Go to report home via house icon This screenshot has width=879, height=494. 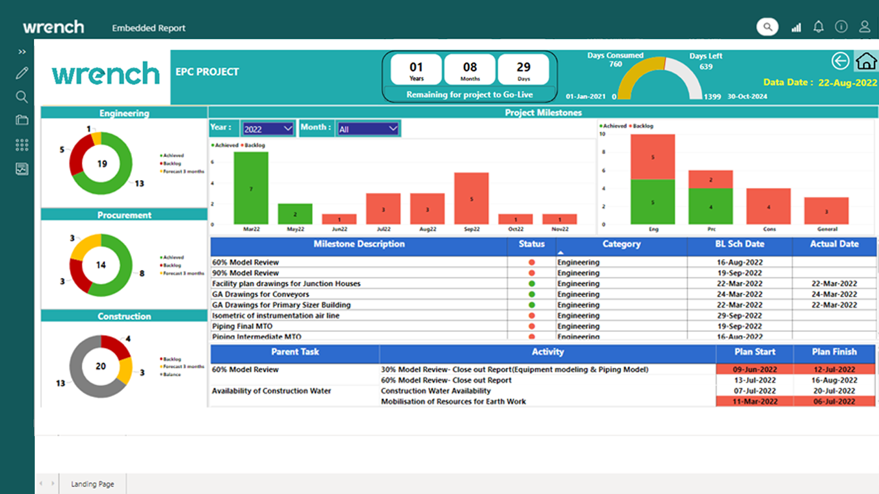coord(866,60)
